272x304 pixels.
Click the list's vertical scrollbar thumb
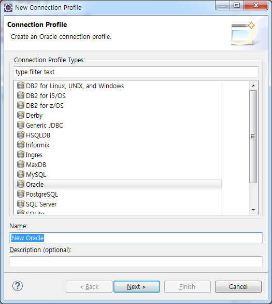[253, 136]
